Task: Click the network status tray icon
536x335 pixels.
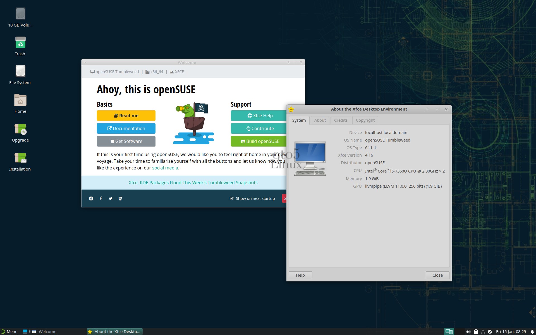Action: click(x=483, y=332)
